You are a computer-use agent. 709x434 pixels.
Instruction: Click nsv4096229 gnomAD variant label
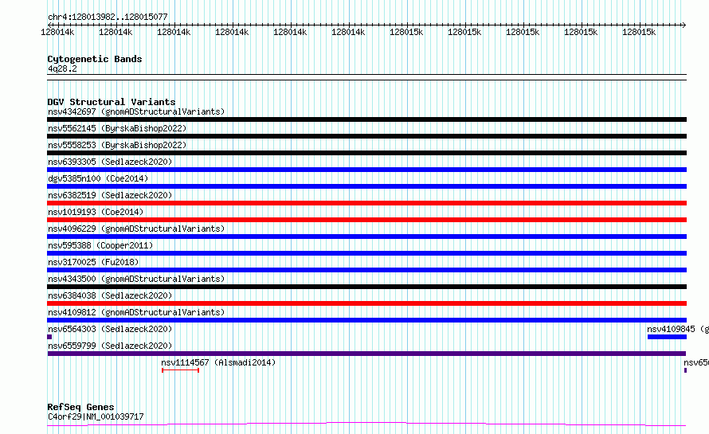click(136, 229)
